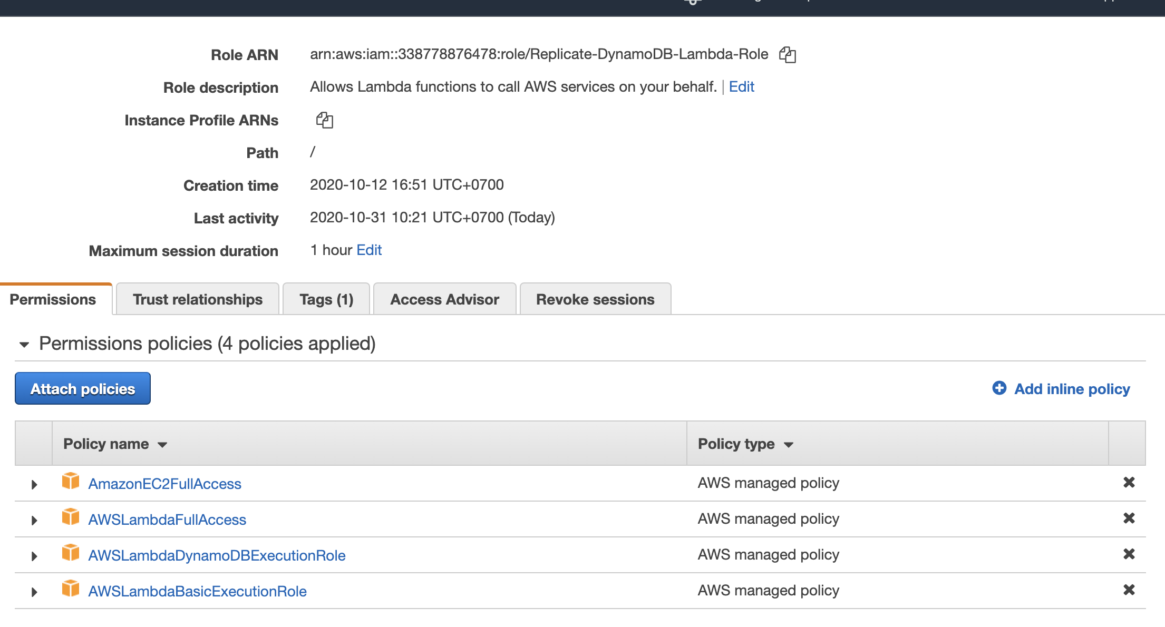Click the AWSLambdaDynamoDBExecutionRole cube icon
Screen dimensions: 1165x627
(70, 553)
